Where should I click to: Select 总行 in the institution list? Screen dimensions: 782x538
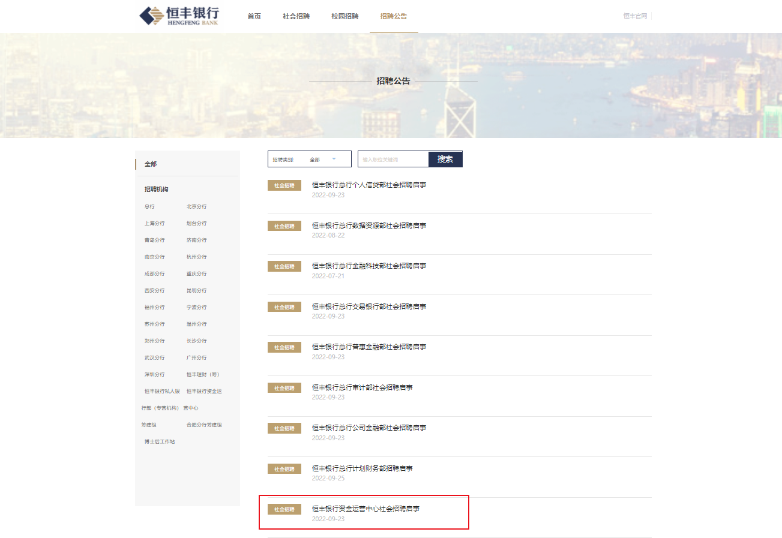[x=149, y=206]
